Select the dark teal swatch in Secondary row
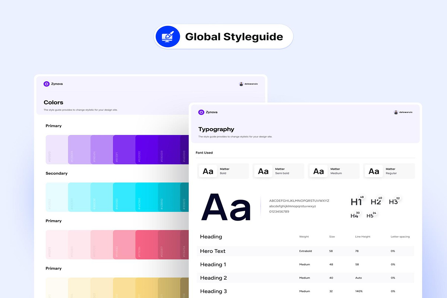Image resolution: width=447 pixels, height=298 pixels. [x=185, y=197]
